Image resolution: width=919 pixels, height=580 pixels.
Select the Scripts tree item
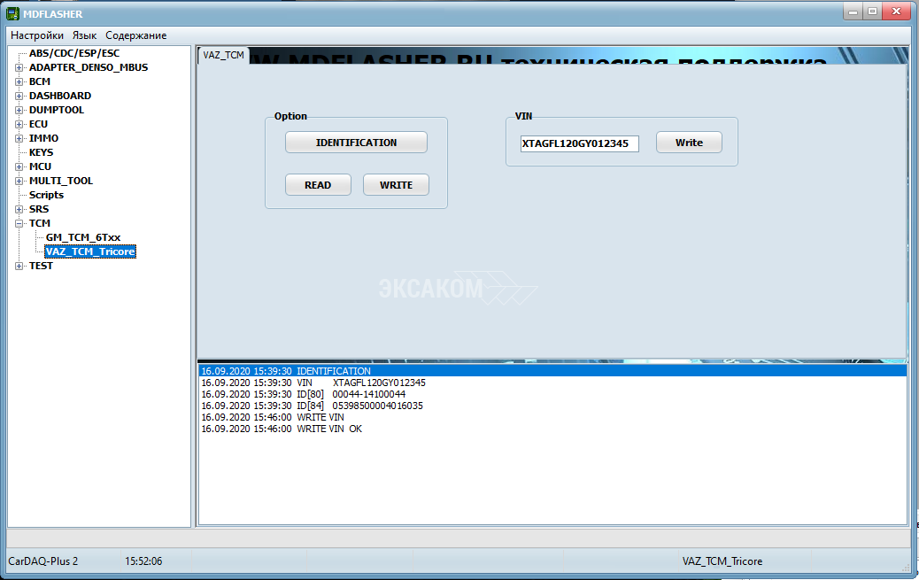(x=46, y=195)
